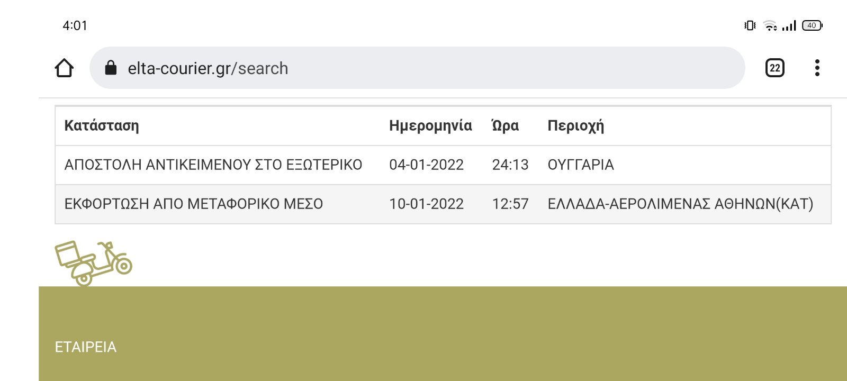The height and width of the screenshot is (381, 847).
Task: Select the ΕΚΦΟΡΤΩΣΗ ΑΠΟ ΜΕΤΑΦΟΡΙΚΟ ΜΕΣΟ row
Action: [443, 204]
